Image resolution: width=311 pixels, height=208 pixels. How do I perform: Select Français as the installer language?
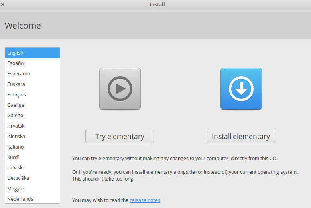33,95
